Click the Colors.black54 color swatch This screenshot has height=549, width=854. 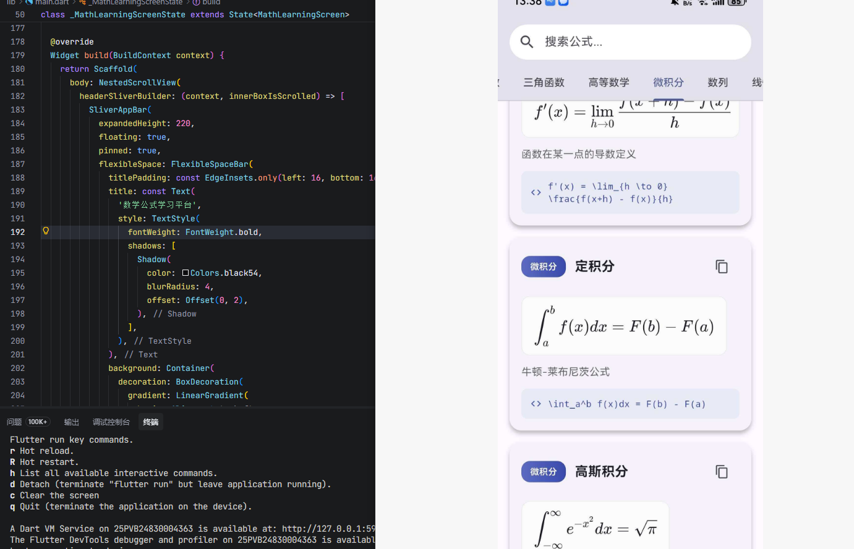[186, 273]
